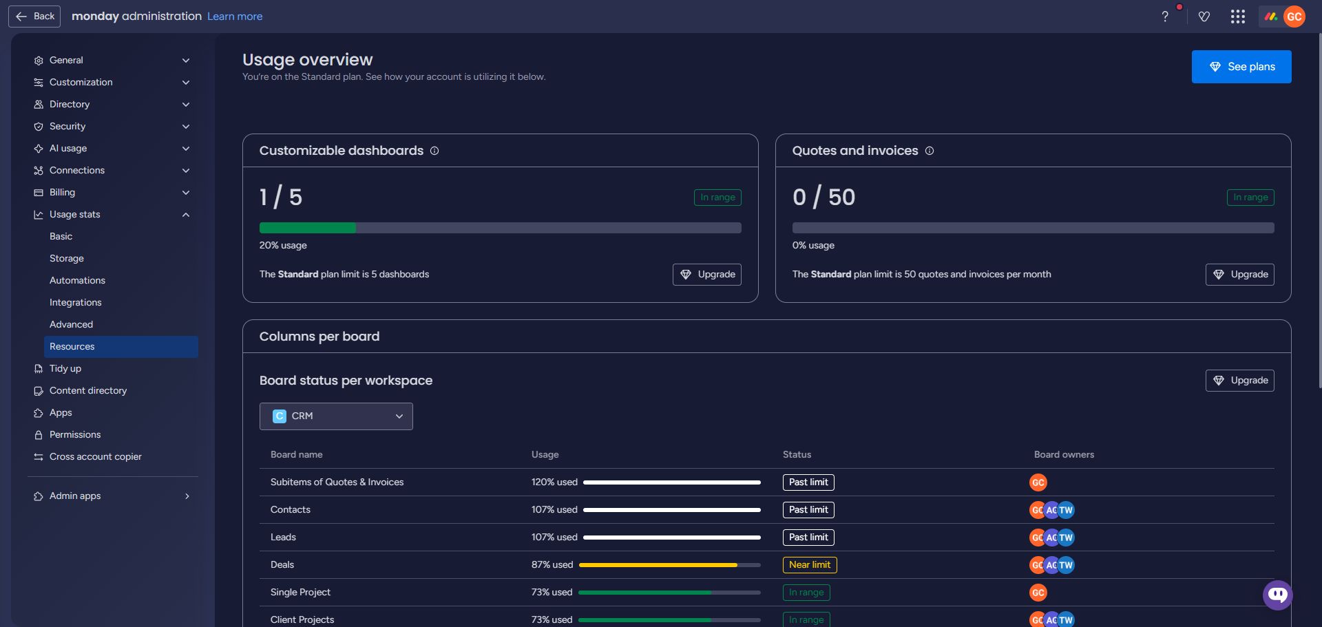Open the favorites heart icon in header
The width and height of the screenshot is (1322, 627).
point(1204,17)
